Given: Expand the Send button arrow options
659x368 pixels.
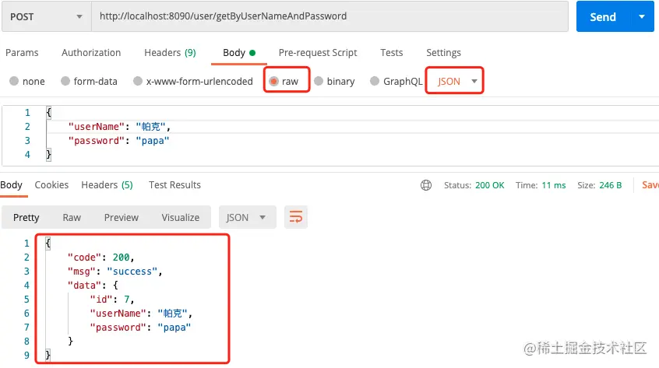Looking at the screenshot, I should (x=642, y=17).
